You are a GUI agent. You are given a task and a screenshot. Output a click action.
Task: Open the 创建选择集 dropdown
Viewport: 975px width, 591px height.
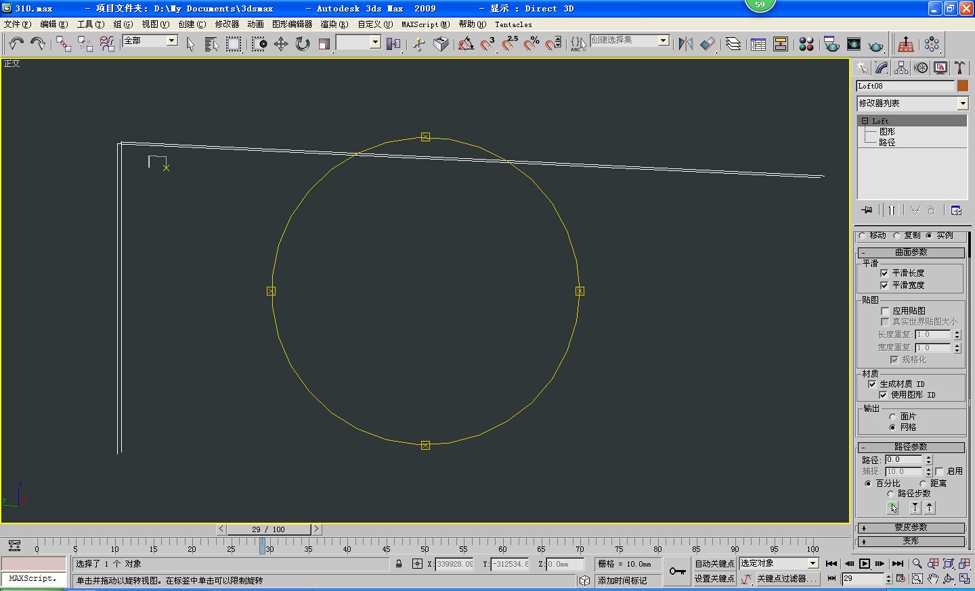tap(630, 41)
